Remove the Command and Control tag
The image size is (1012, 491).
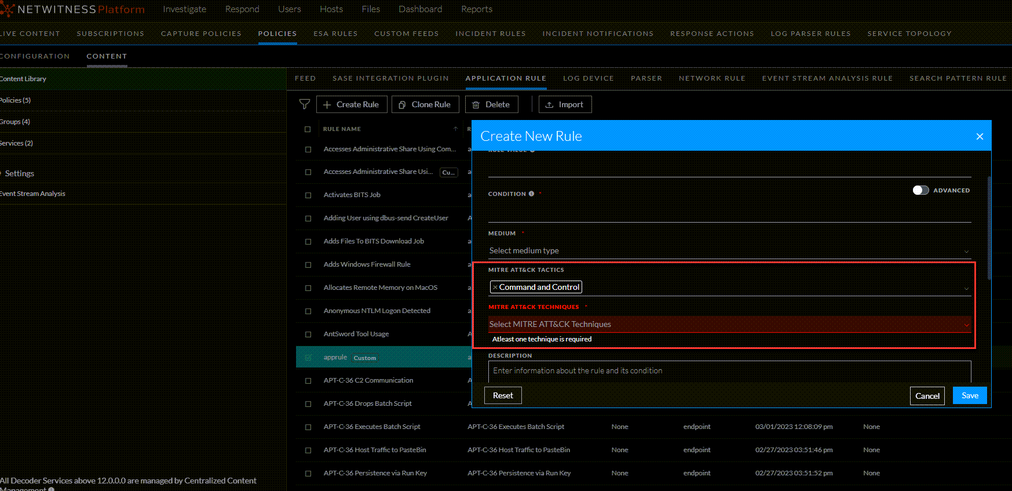click(495, 287)
